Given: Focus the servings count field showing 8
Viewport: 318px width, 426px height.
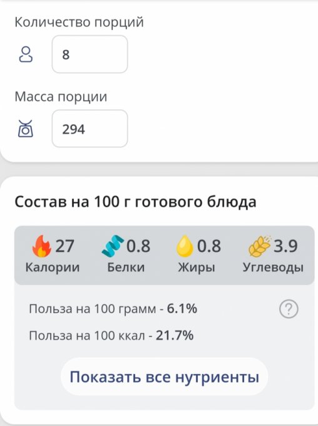Looking at the screenshot, I should tap(90, 54).
